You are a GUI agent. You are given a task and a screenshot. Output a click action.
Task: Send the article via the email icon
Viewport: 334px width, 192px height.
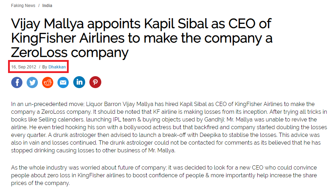pyautogui.click(x=63, y=82)
